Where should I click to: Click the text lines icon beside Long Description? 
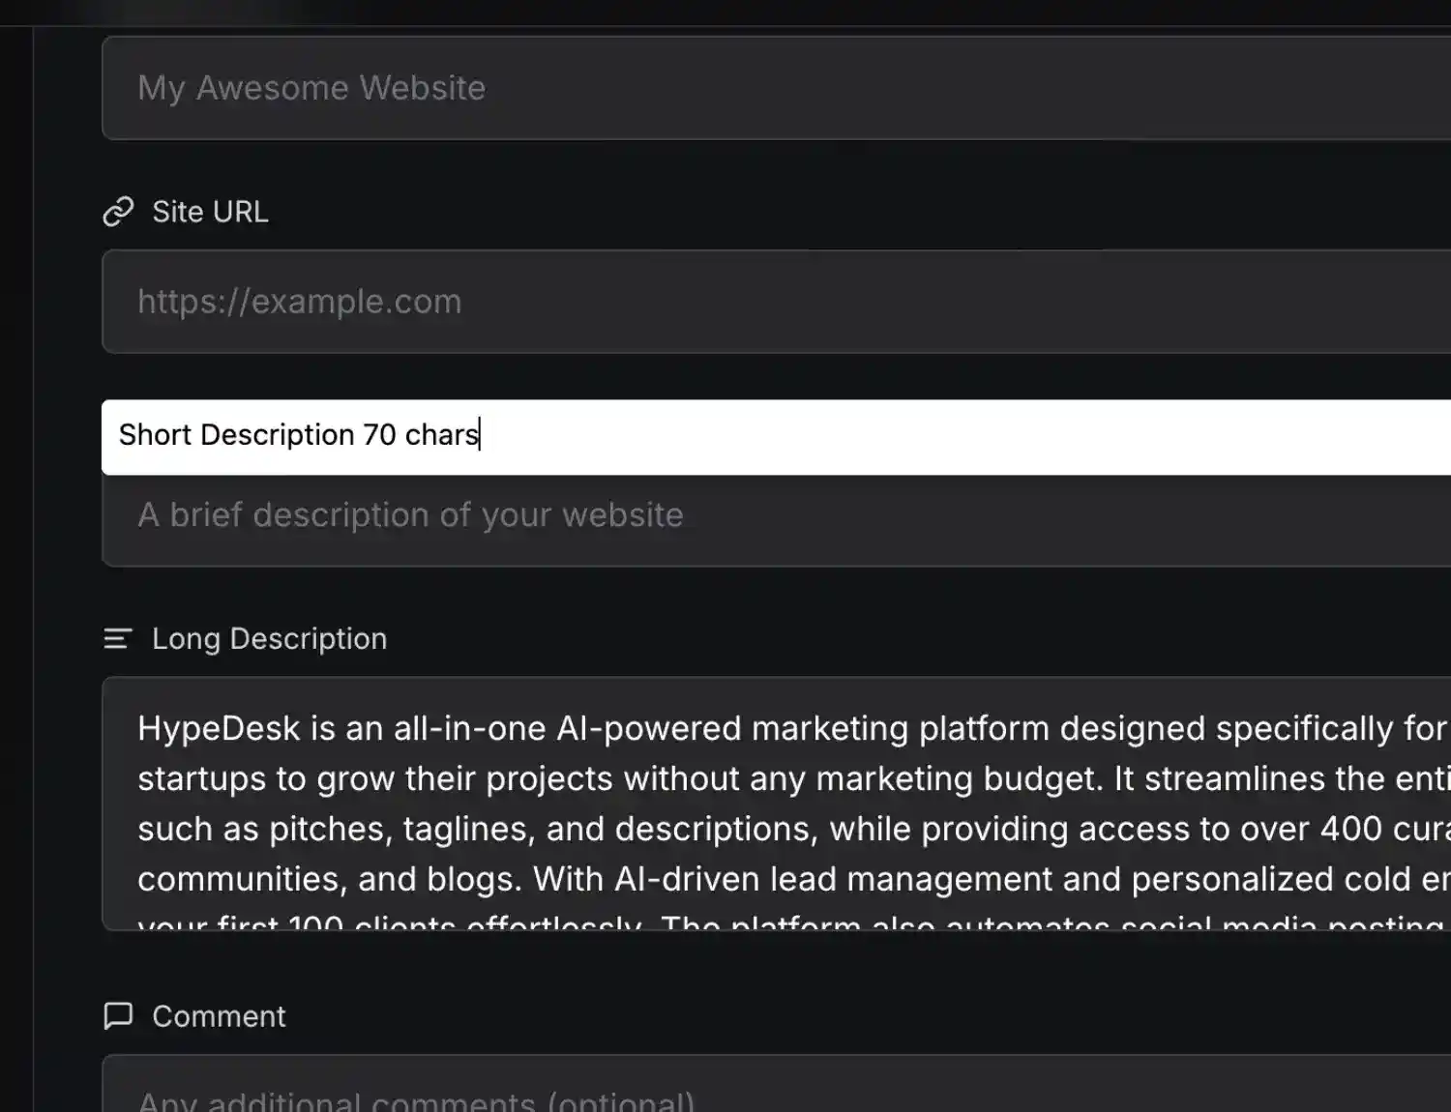pos(117,638)
